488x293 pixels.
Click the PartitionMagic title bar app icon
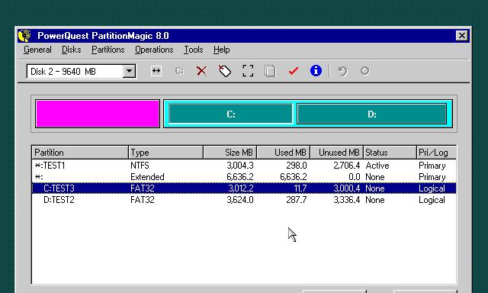(x=24, y=36)
